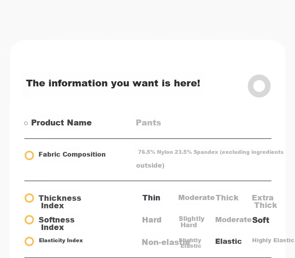This screenshot has height=258, width=295.
Task: Select the Non-elastic option
Action: (x=166, y=242)
